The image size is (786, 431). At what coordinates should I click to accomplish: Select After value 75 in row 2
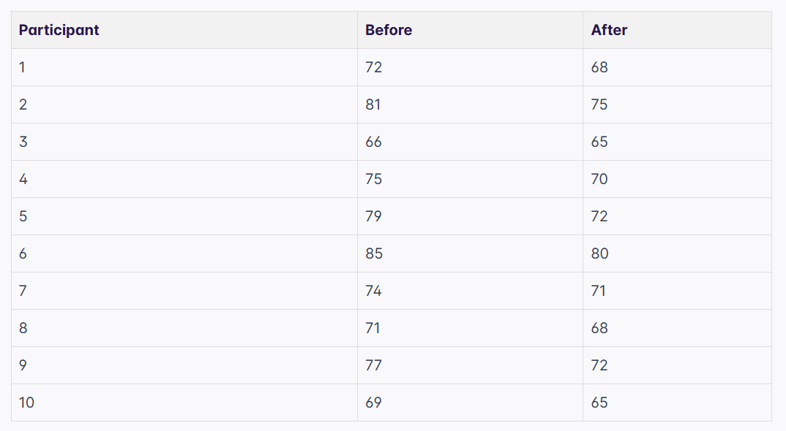(x=599, y=104)
